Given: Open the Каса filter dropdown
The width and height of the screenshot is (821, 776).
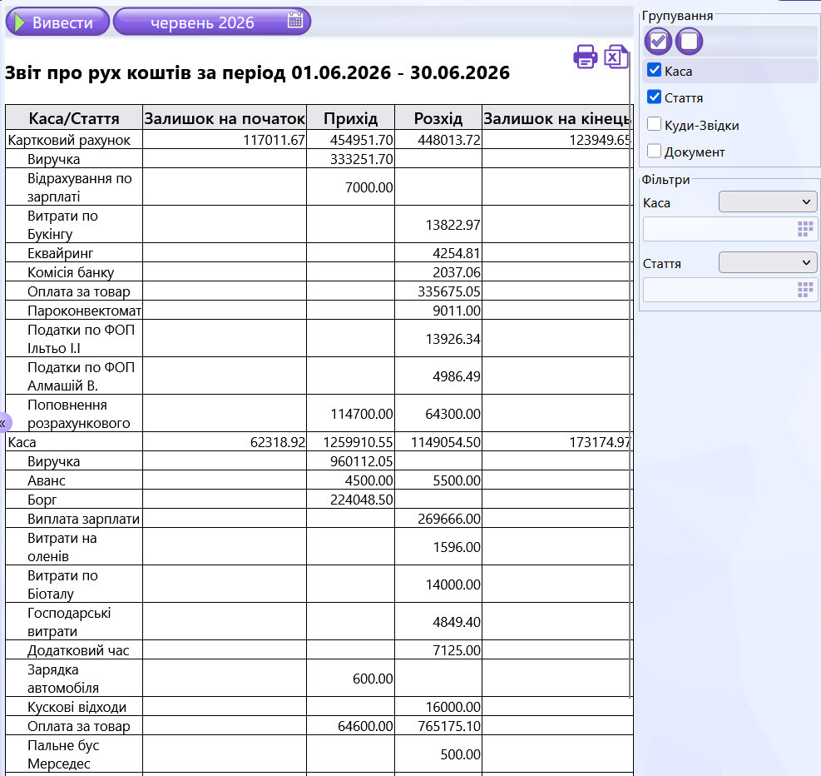Looking at the screenshot, I should pyautogui.click(x=768, y=201).
